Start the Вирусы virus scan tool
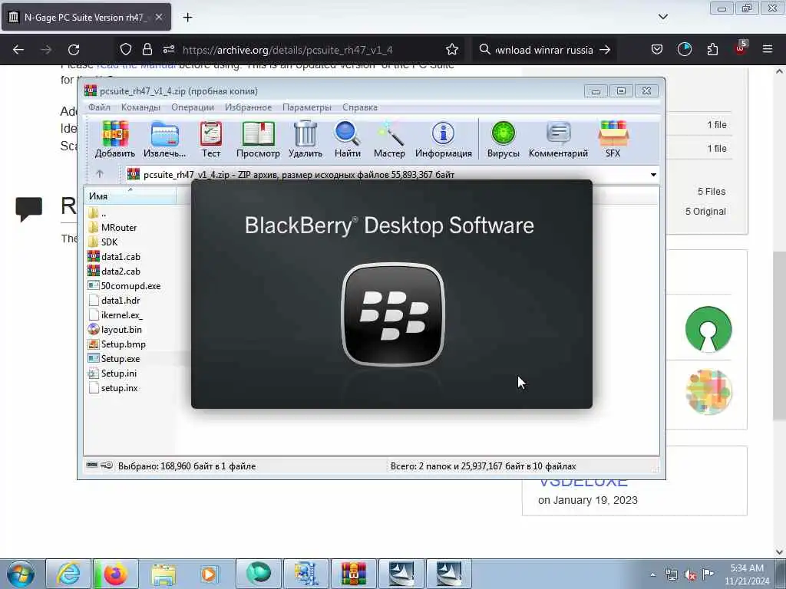Screen dimensions: 786x589 click(x=504, y=140)
